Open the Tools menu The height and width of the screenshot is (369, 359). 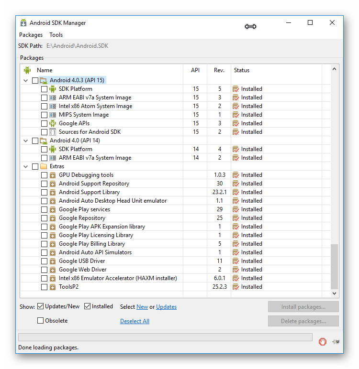(x=56, y=35)
